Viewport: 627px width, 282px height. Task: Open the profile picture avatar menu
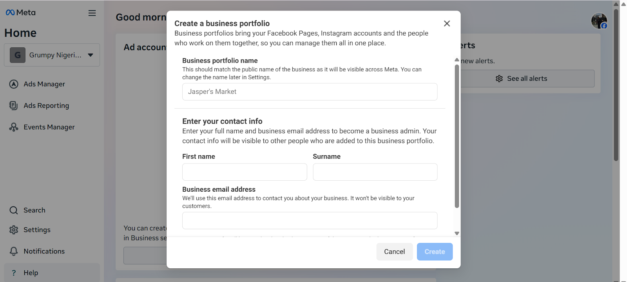(599, 21)
